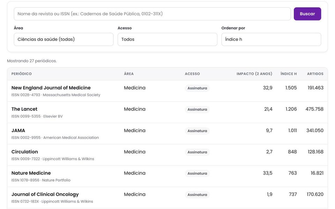This screenshot has height=209, width=335.
Task: Click the ÍNDICE H column header
Action: (x=289, y=74)
